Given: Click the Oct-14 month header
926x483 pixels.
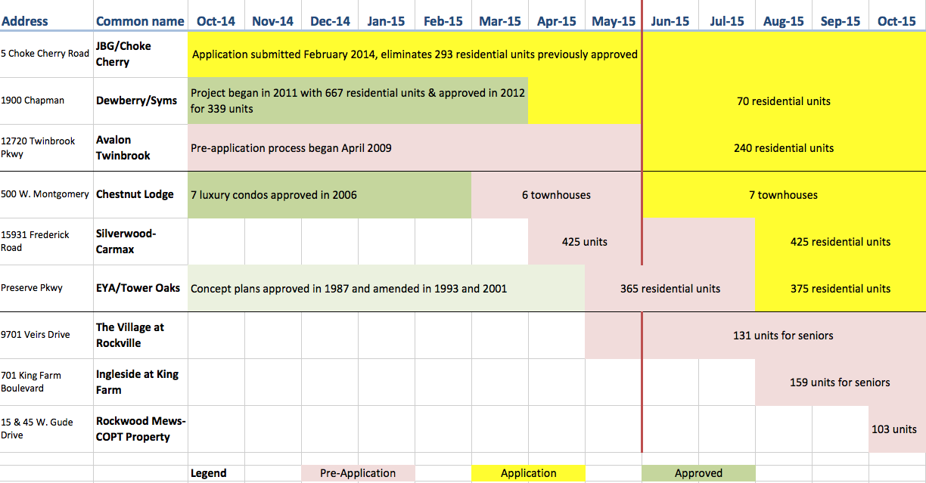Looking at the screenshot, I should pyautogui.click(x=216, y=21).
